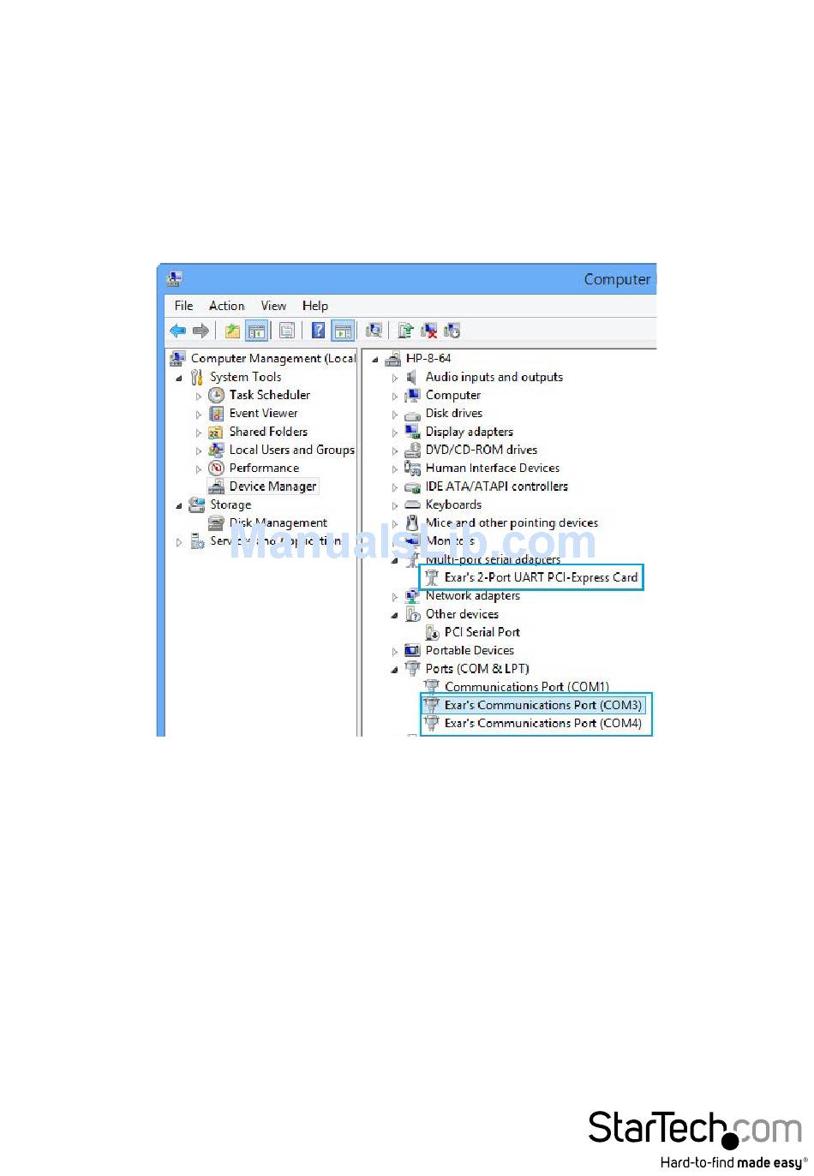814x1176 pixels.
Task: Click the Forward arrow toolbar icon
Action: coord(201,331)
